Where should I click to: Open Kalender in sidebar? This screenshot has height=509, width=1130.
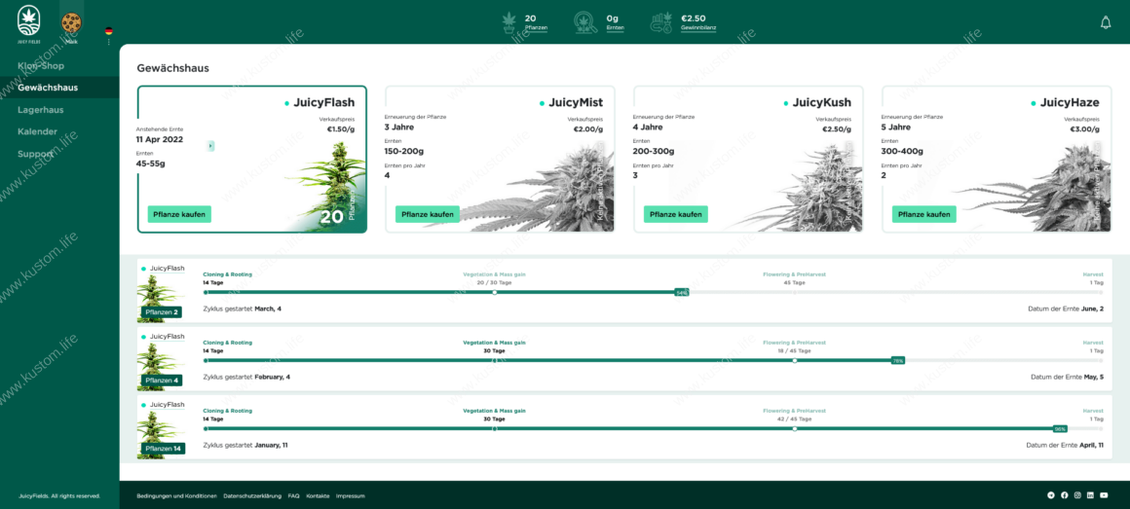tap(37, 131)
